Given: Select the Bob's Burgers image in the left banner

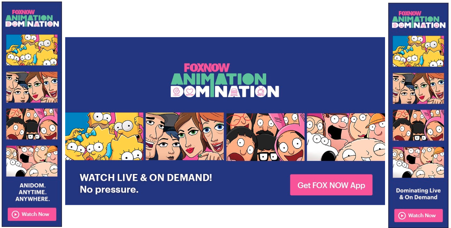Looking at the screenshot, I should [32, 124].
